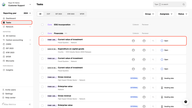This screenshot has width=192, height=108.
Task: Change the Reporting year 2024 dropdown
Action: [x=17, y=13]
